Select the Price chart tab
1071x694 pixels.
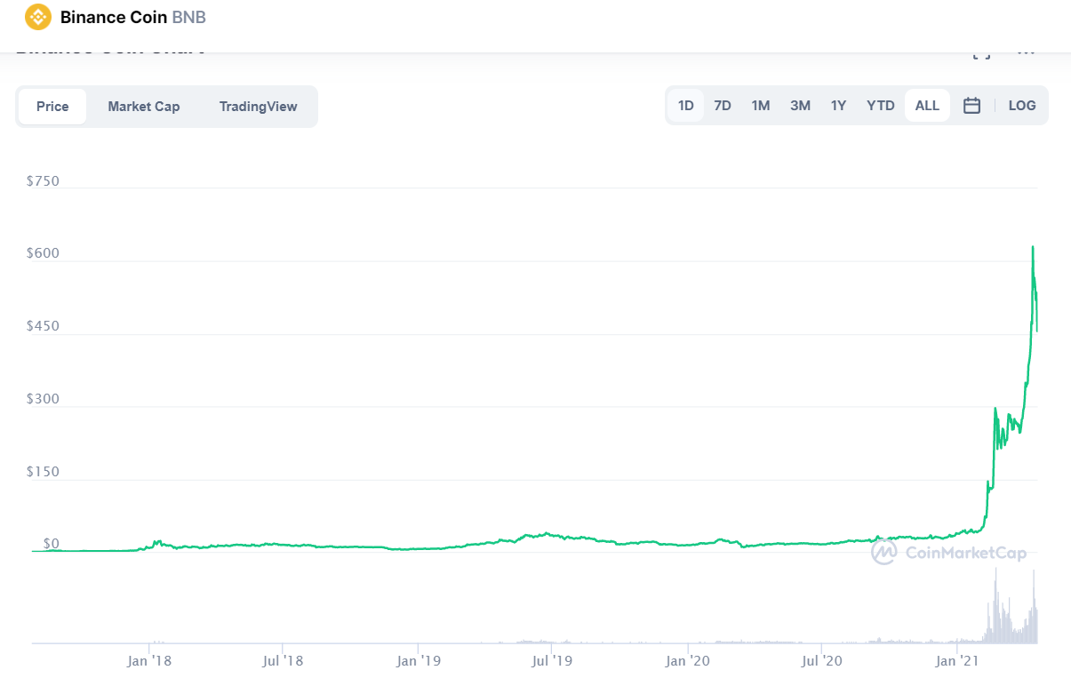click(52, 107)
